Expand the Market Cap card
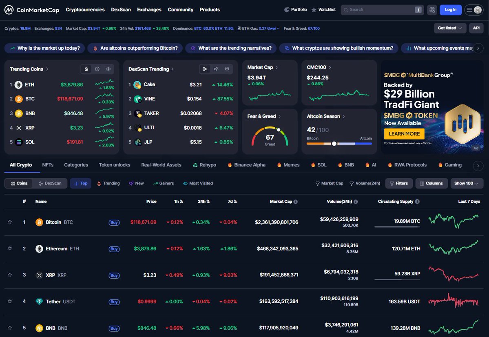 coord(262,67)
